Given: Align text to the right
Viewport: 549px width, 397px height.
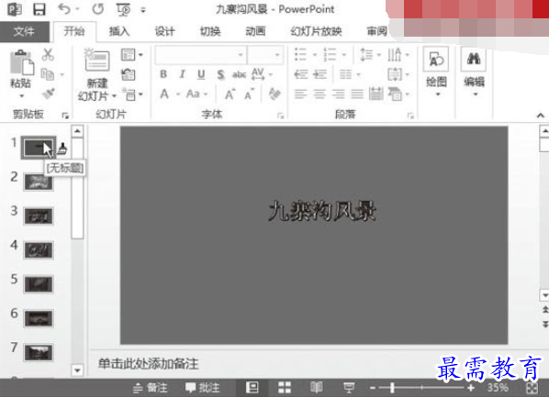Looking at the screenshot, I should [338, 94].
